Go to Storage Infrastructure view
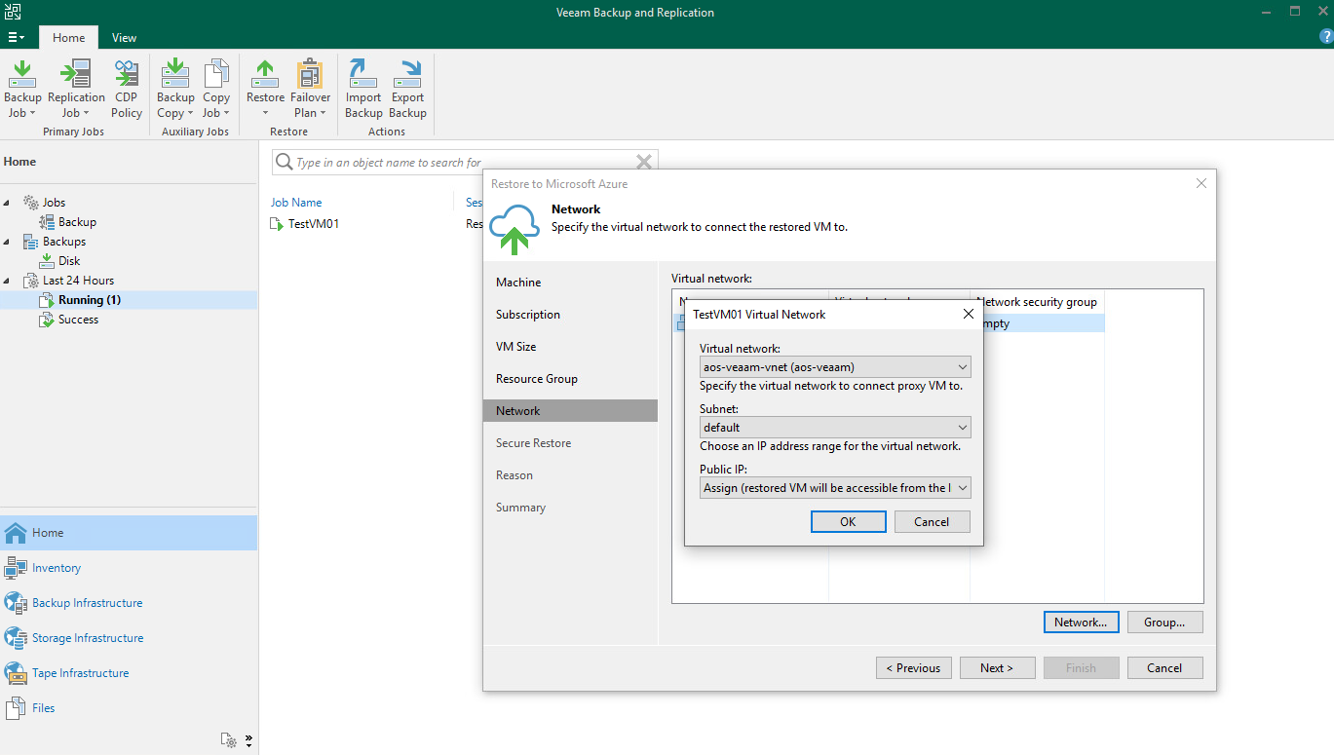The width and height of the screenshot is (1334, 755). [129, 638]
